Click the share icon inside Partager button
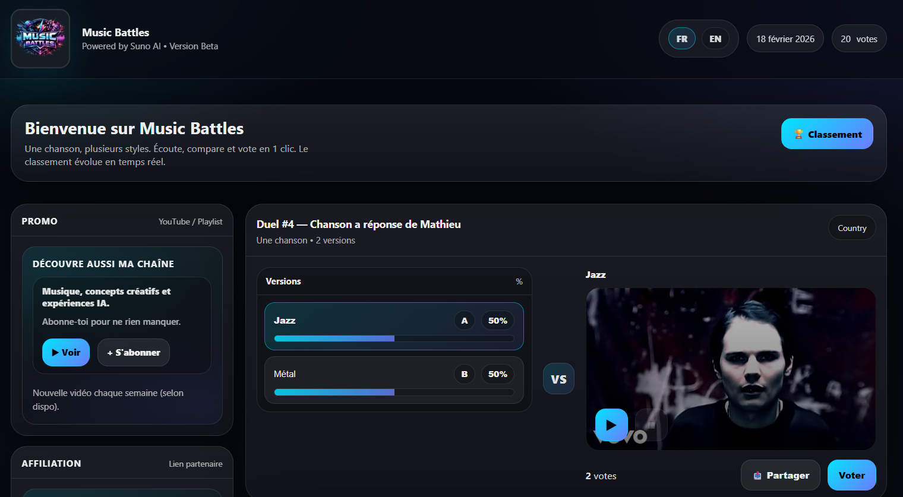 [x=757, y=475]
